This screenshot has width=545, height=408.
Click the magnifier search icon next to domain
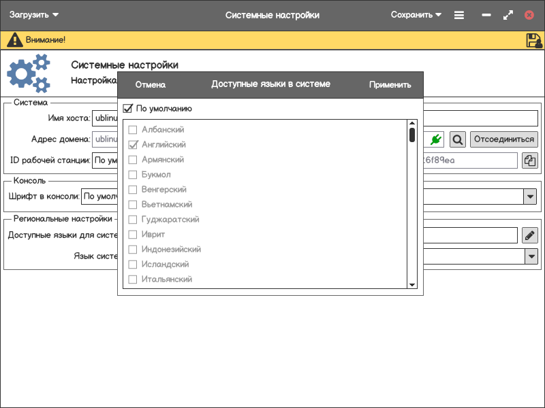coord(458,139)
